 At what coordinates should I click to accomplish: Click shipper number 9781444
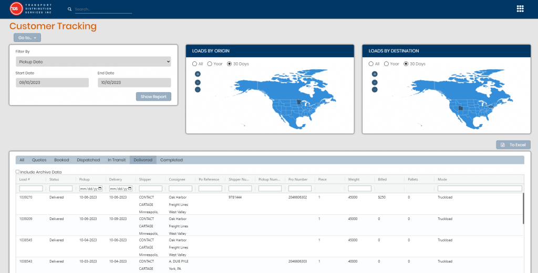[x=235, y=198]
